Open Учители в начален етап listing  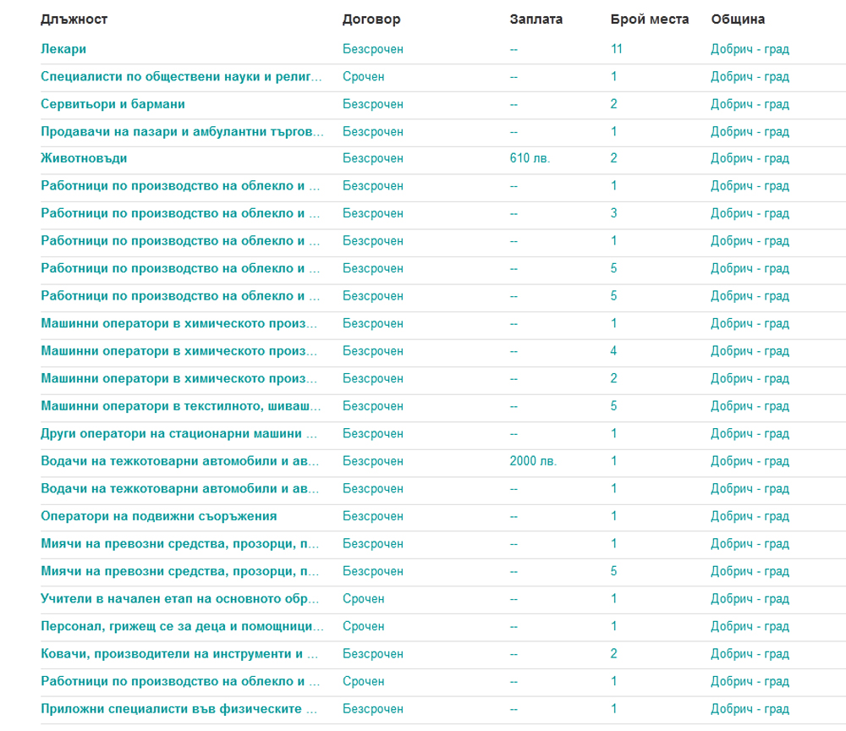coord(179,599)
